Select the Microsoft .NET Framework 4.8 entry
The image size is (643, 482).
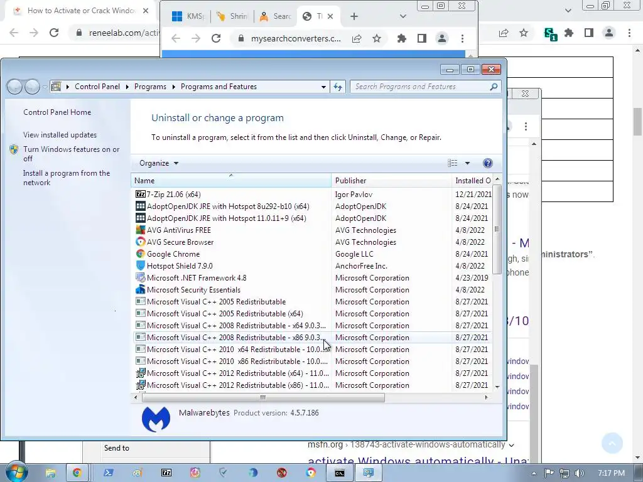pyautogui.click(x=313, y=277)
